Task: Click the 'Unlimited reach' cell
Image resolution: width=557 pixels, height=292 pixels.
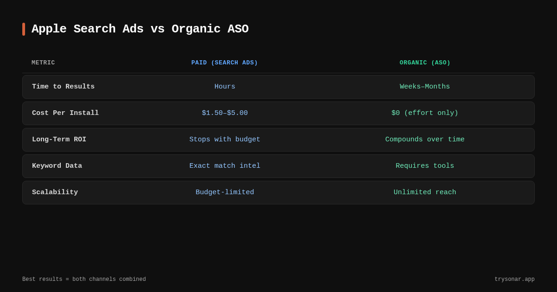Action: point(425,192)
